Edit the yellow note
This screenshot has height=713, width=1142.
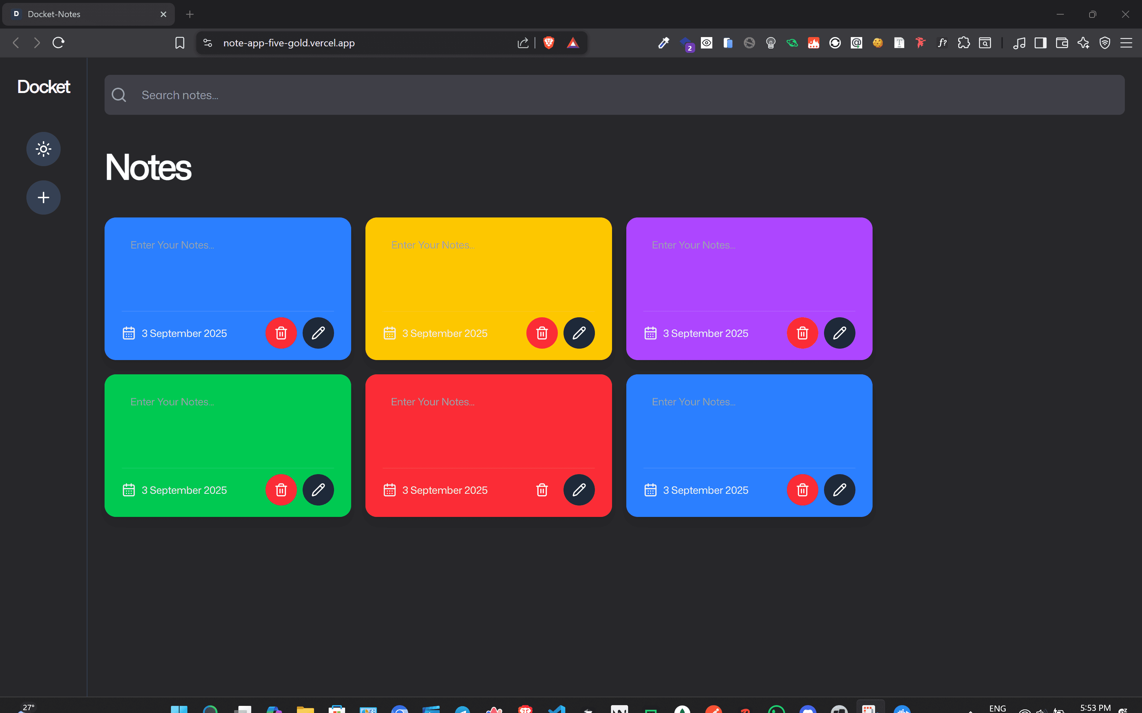point(579,333)
